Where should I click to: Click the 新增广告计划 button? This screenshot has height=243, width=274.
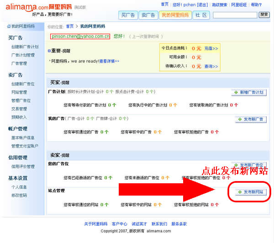249,92
